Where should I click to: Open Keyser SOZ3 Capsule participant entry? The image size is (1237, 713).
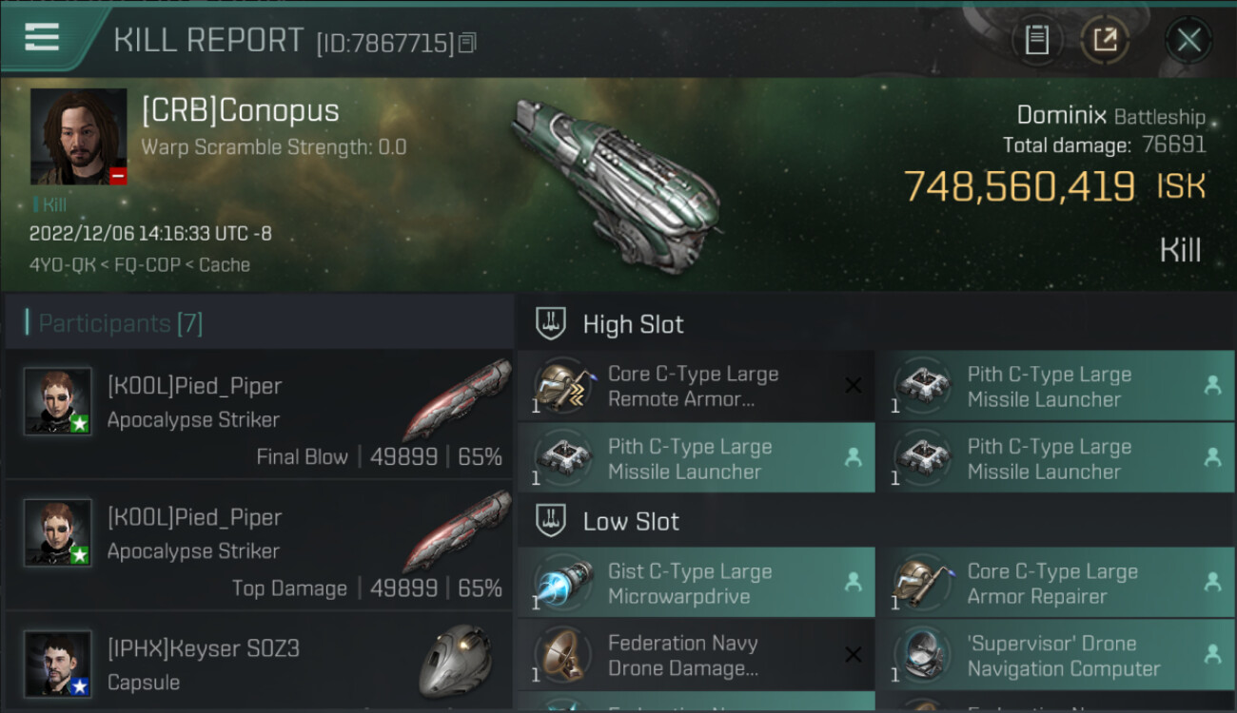tap(259, 663)
